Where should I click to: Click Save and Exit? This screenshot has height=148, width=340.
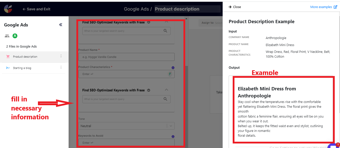[x=36, y=9]
